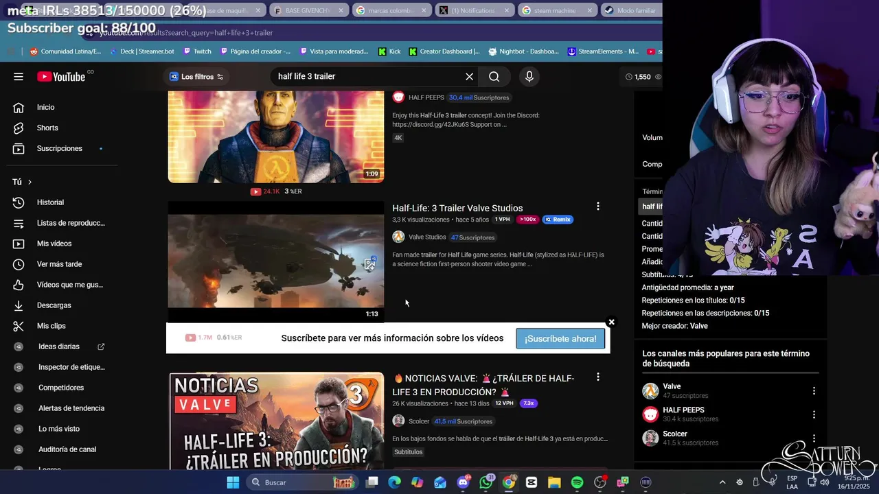
Task: Click the 47 Suscriptores badge
Action: [x=472, y=237]
